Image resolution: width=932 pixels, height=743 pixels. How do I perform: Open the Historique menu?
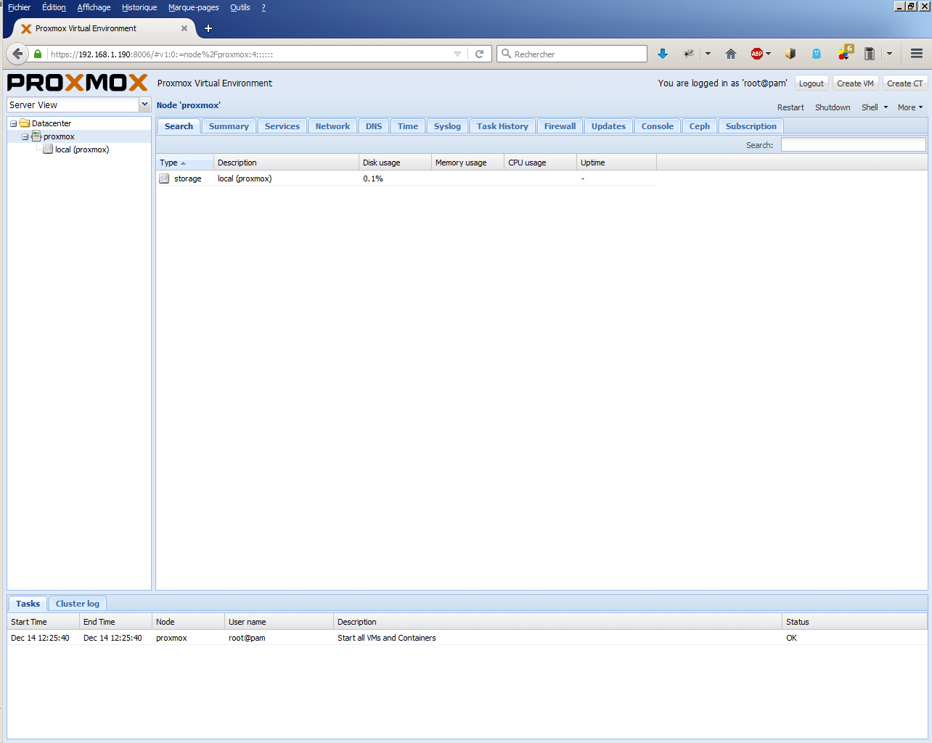[139, 7]
